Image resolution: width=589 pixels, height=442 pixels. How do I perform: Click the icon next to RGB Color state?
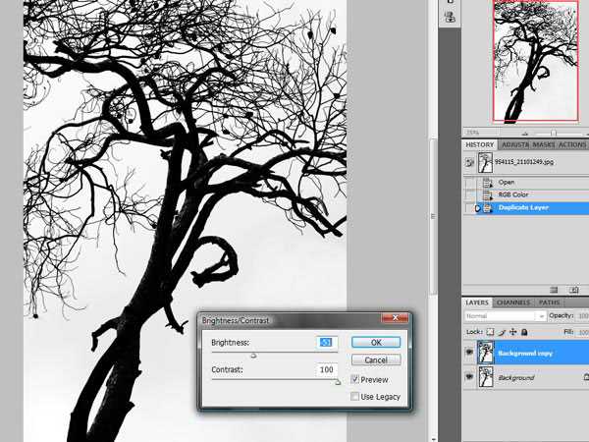488,195
